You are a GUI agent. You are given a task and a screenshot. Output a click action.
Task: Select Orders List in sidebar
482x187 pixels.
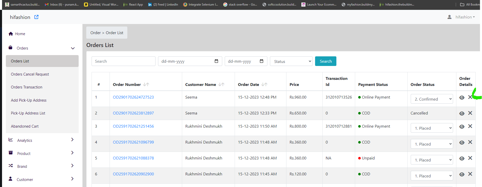tap(42, 61)
